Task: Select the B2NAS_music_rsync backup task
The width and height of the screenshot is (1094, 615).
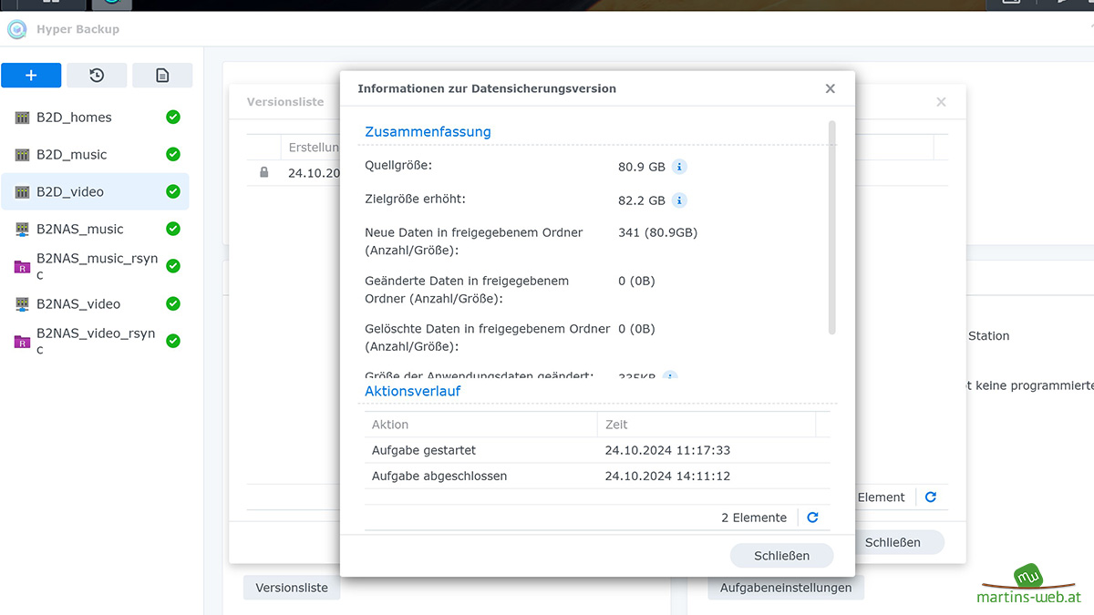Action: point(95,266)
